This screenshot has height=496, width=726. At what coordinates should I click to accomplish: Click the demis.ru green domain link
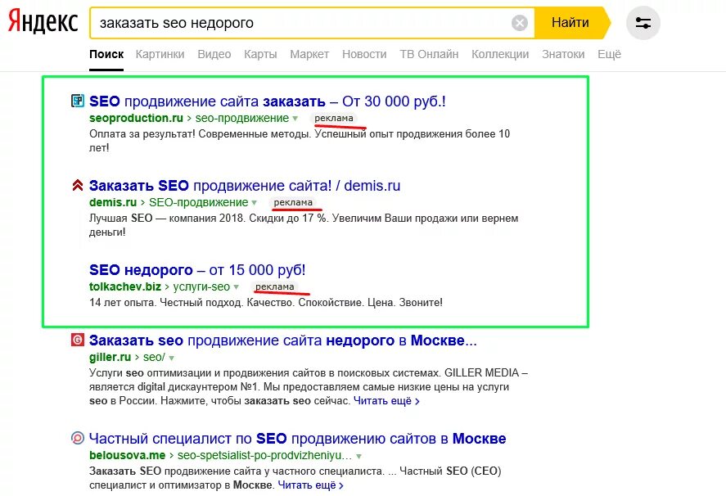(113, 202)
